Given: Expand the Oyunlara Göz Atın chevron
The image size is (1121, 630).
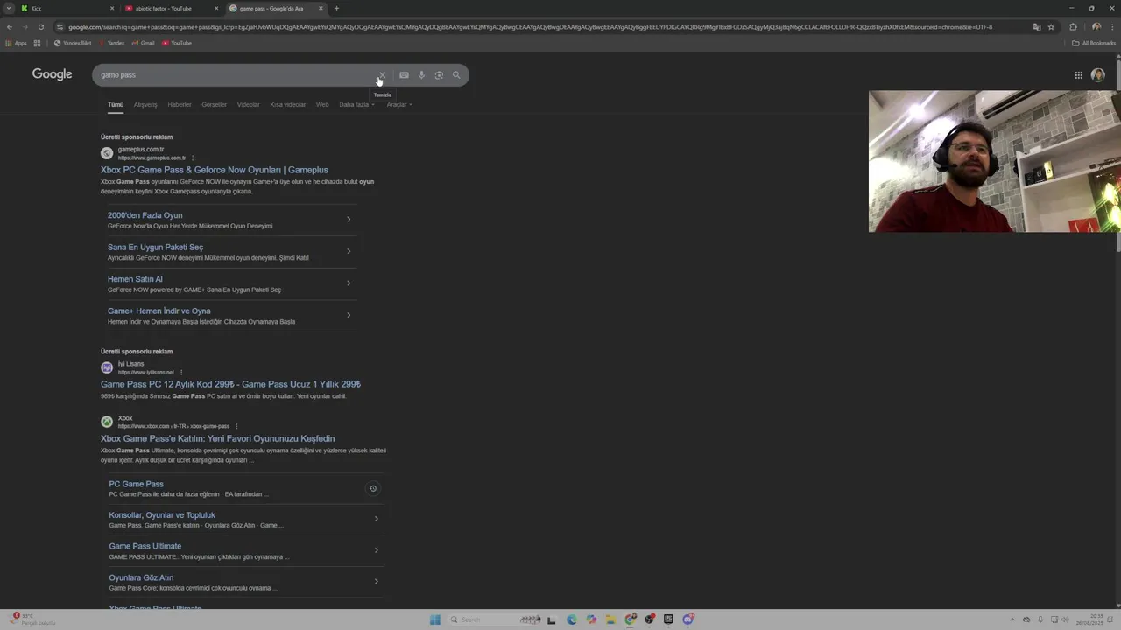Looking at the screenshot, I should pyautogui.click(x=377, y=582).
